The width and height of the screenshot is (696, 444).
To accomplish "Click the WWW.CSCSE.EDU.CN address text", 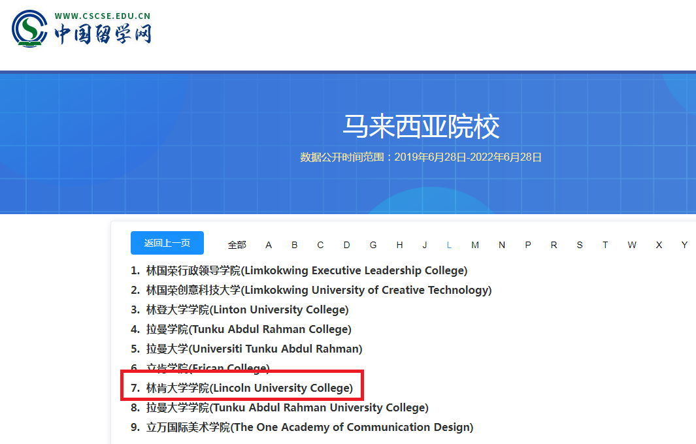I will pyautogui.click(x=103, y=16).
